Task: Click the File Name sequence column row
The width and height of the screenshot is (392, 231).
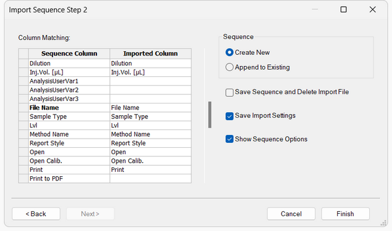Action: point(69,108)
